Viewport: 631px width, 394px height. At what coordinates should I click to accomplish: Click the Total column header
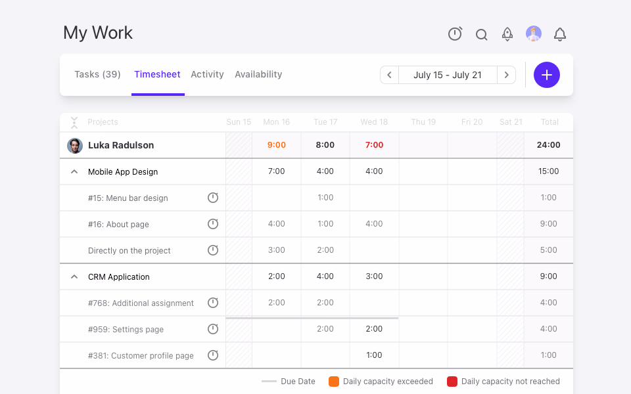[549, 122]
